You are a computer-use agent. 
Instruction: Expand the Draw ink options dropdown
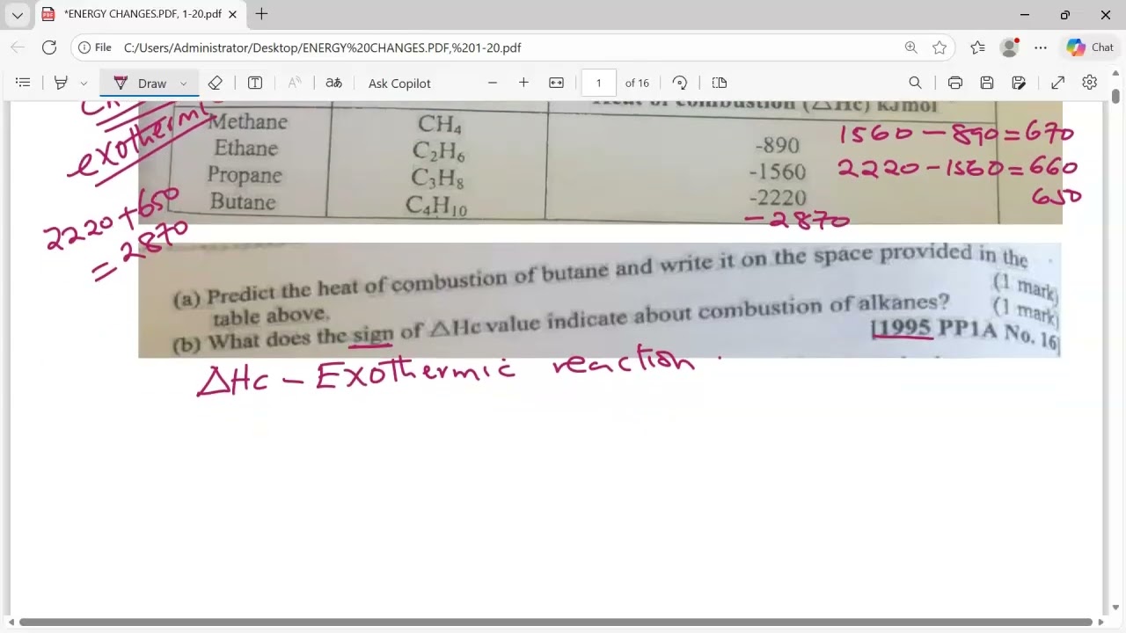[x=183, y=83]
